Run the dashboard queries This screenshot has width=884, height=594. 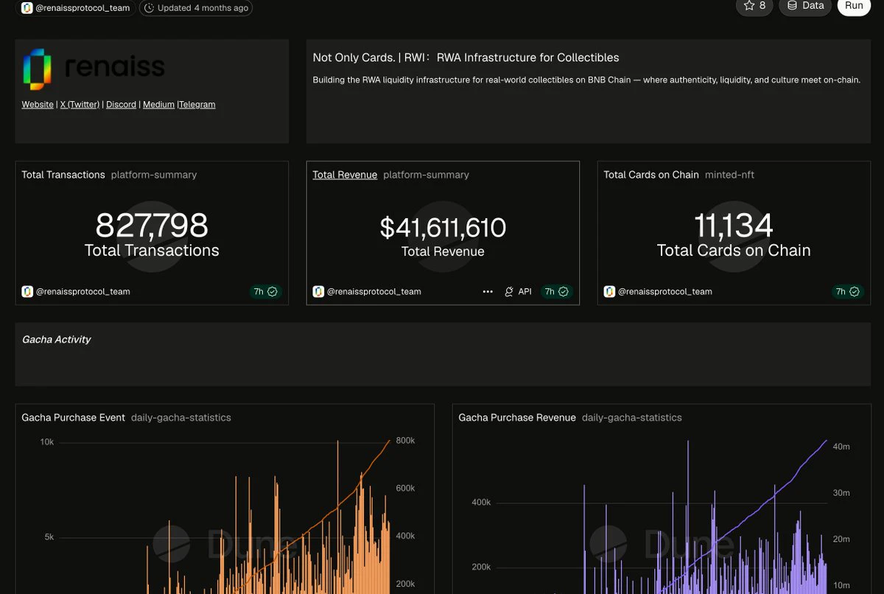click(x=854, y=6)
